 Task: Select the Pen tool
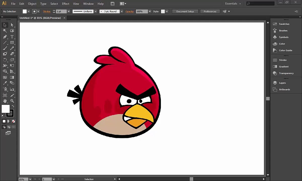5,37
